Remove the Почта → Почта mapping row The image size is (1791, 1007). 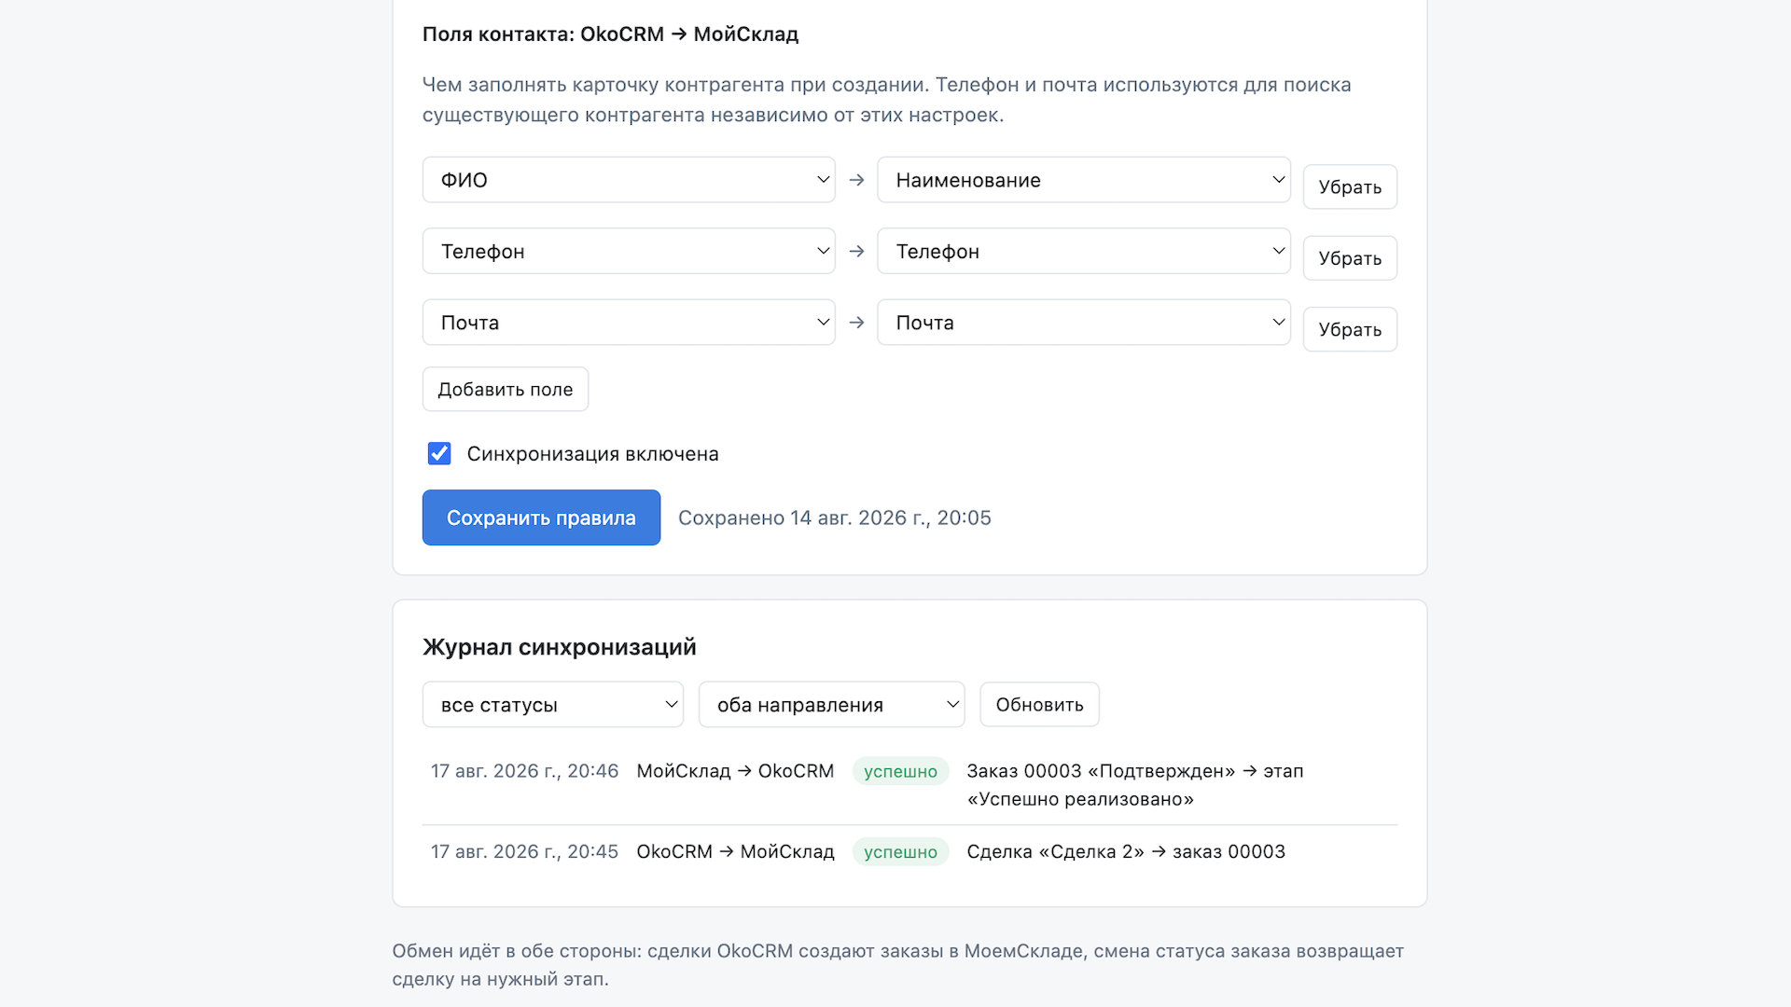(x=1350, y=329)
